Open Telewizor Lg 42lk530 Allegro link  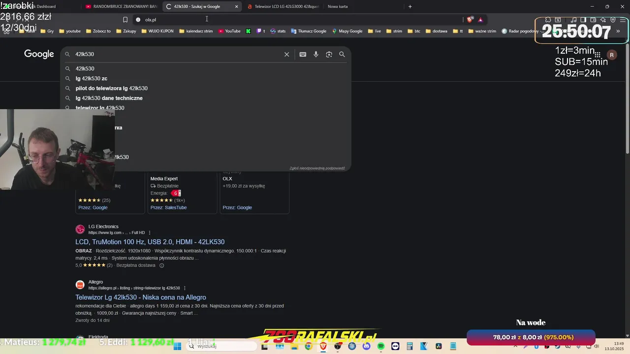coord(141,297)
